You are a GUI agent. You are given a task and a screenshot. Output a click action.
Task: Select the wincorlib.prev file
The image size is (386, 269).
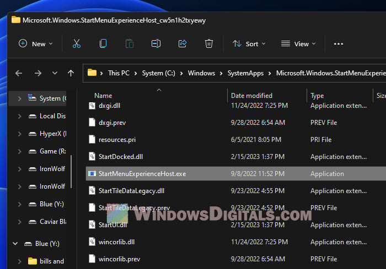pos(120,259)
